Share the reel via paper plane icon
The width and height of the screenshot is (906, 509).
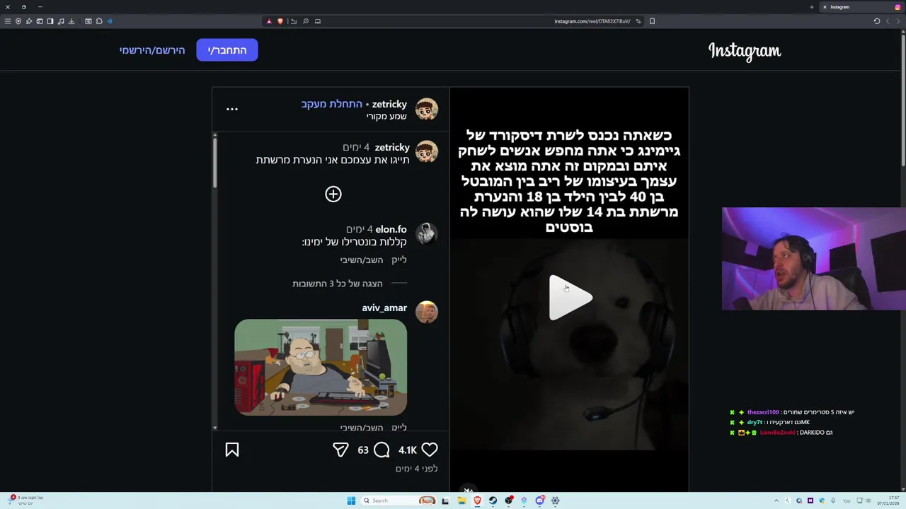coord(340,450)
